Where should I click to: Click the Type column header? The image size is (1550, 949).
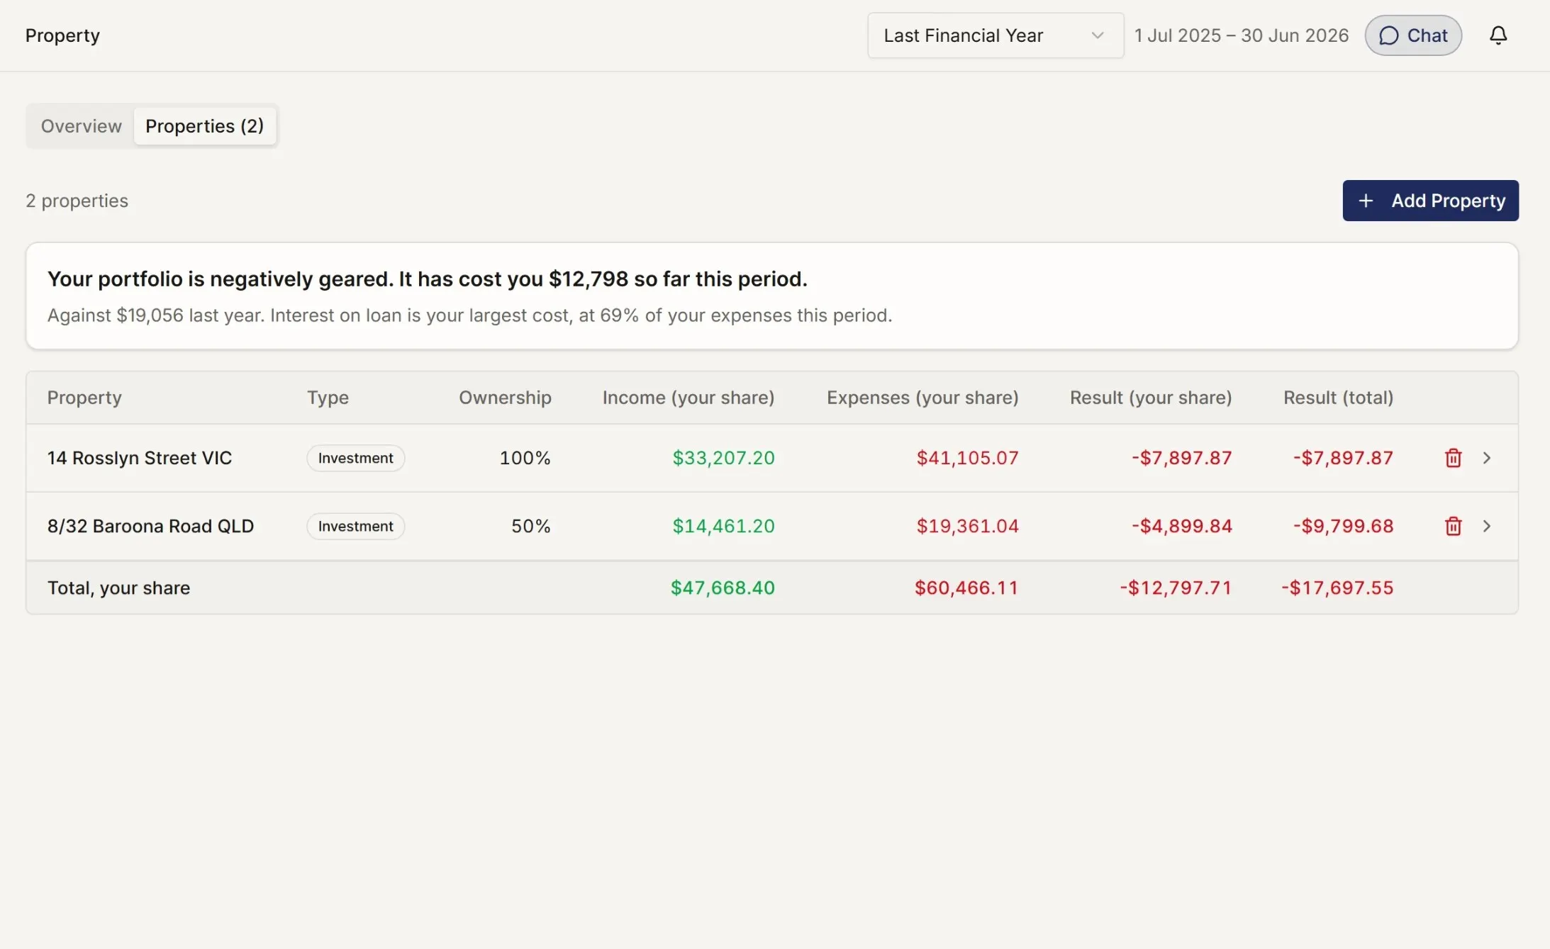point(328,398)
